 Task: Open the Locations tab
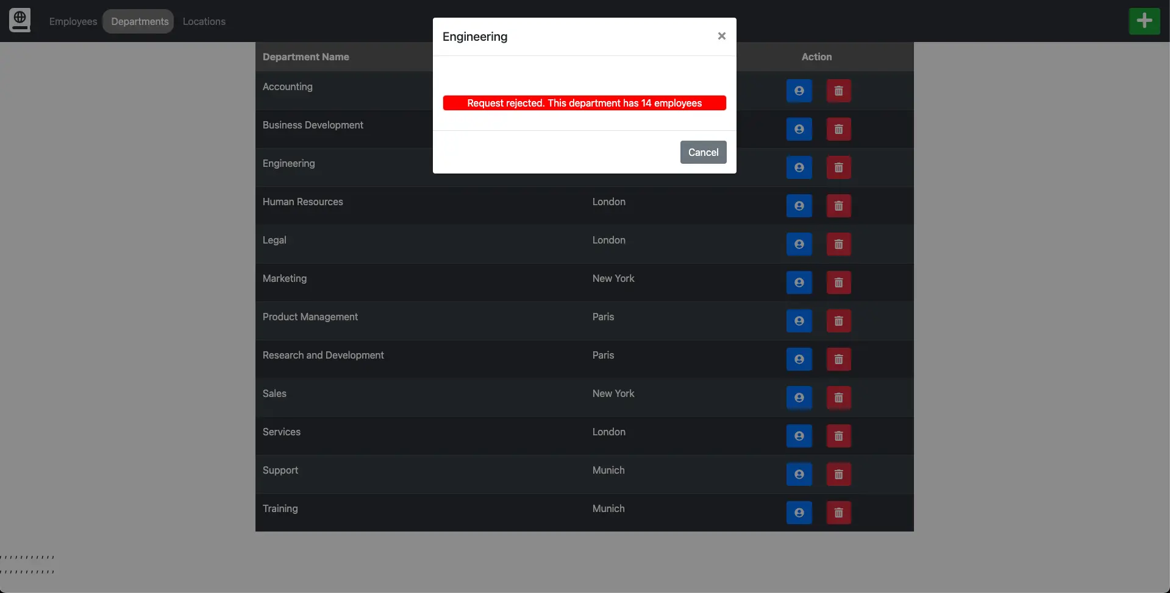204,21
